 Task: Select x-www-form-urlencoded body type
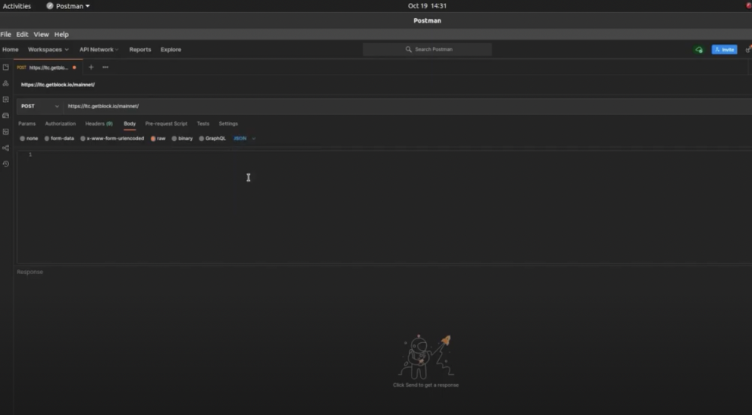(x=111, y=139)
